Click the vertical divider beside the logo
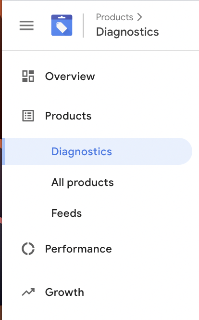Viewport: 199px width, 320px height. click(83, 26)
